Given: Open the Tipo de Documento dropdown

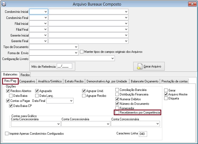Looking at the screenshot, I should (76, 47).
